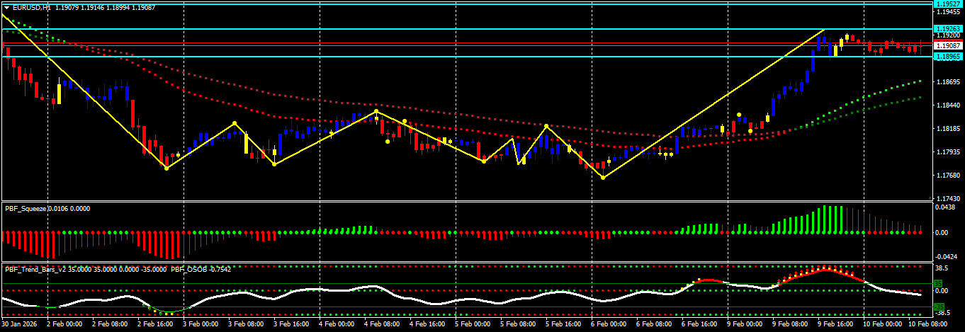This screenshot has height=332, width=965.
Task: Click the 2 Feb 16:00 time label
Action: (155, 324)
